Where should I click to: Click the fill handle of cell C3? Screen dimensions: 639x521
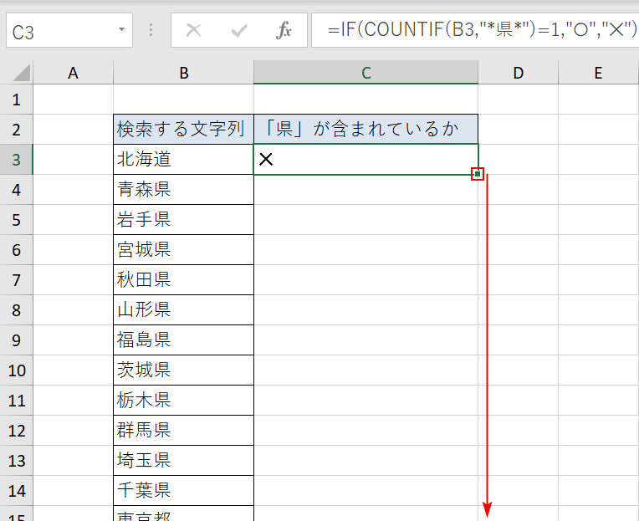click(478, 174)
